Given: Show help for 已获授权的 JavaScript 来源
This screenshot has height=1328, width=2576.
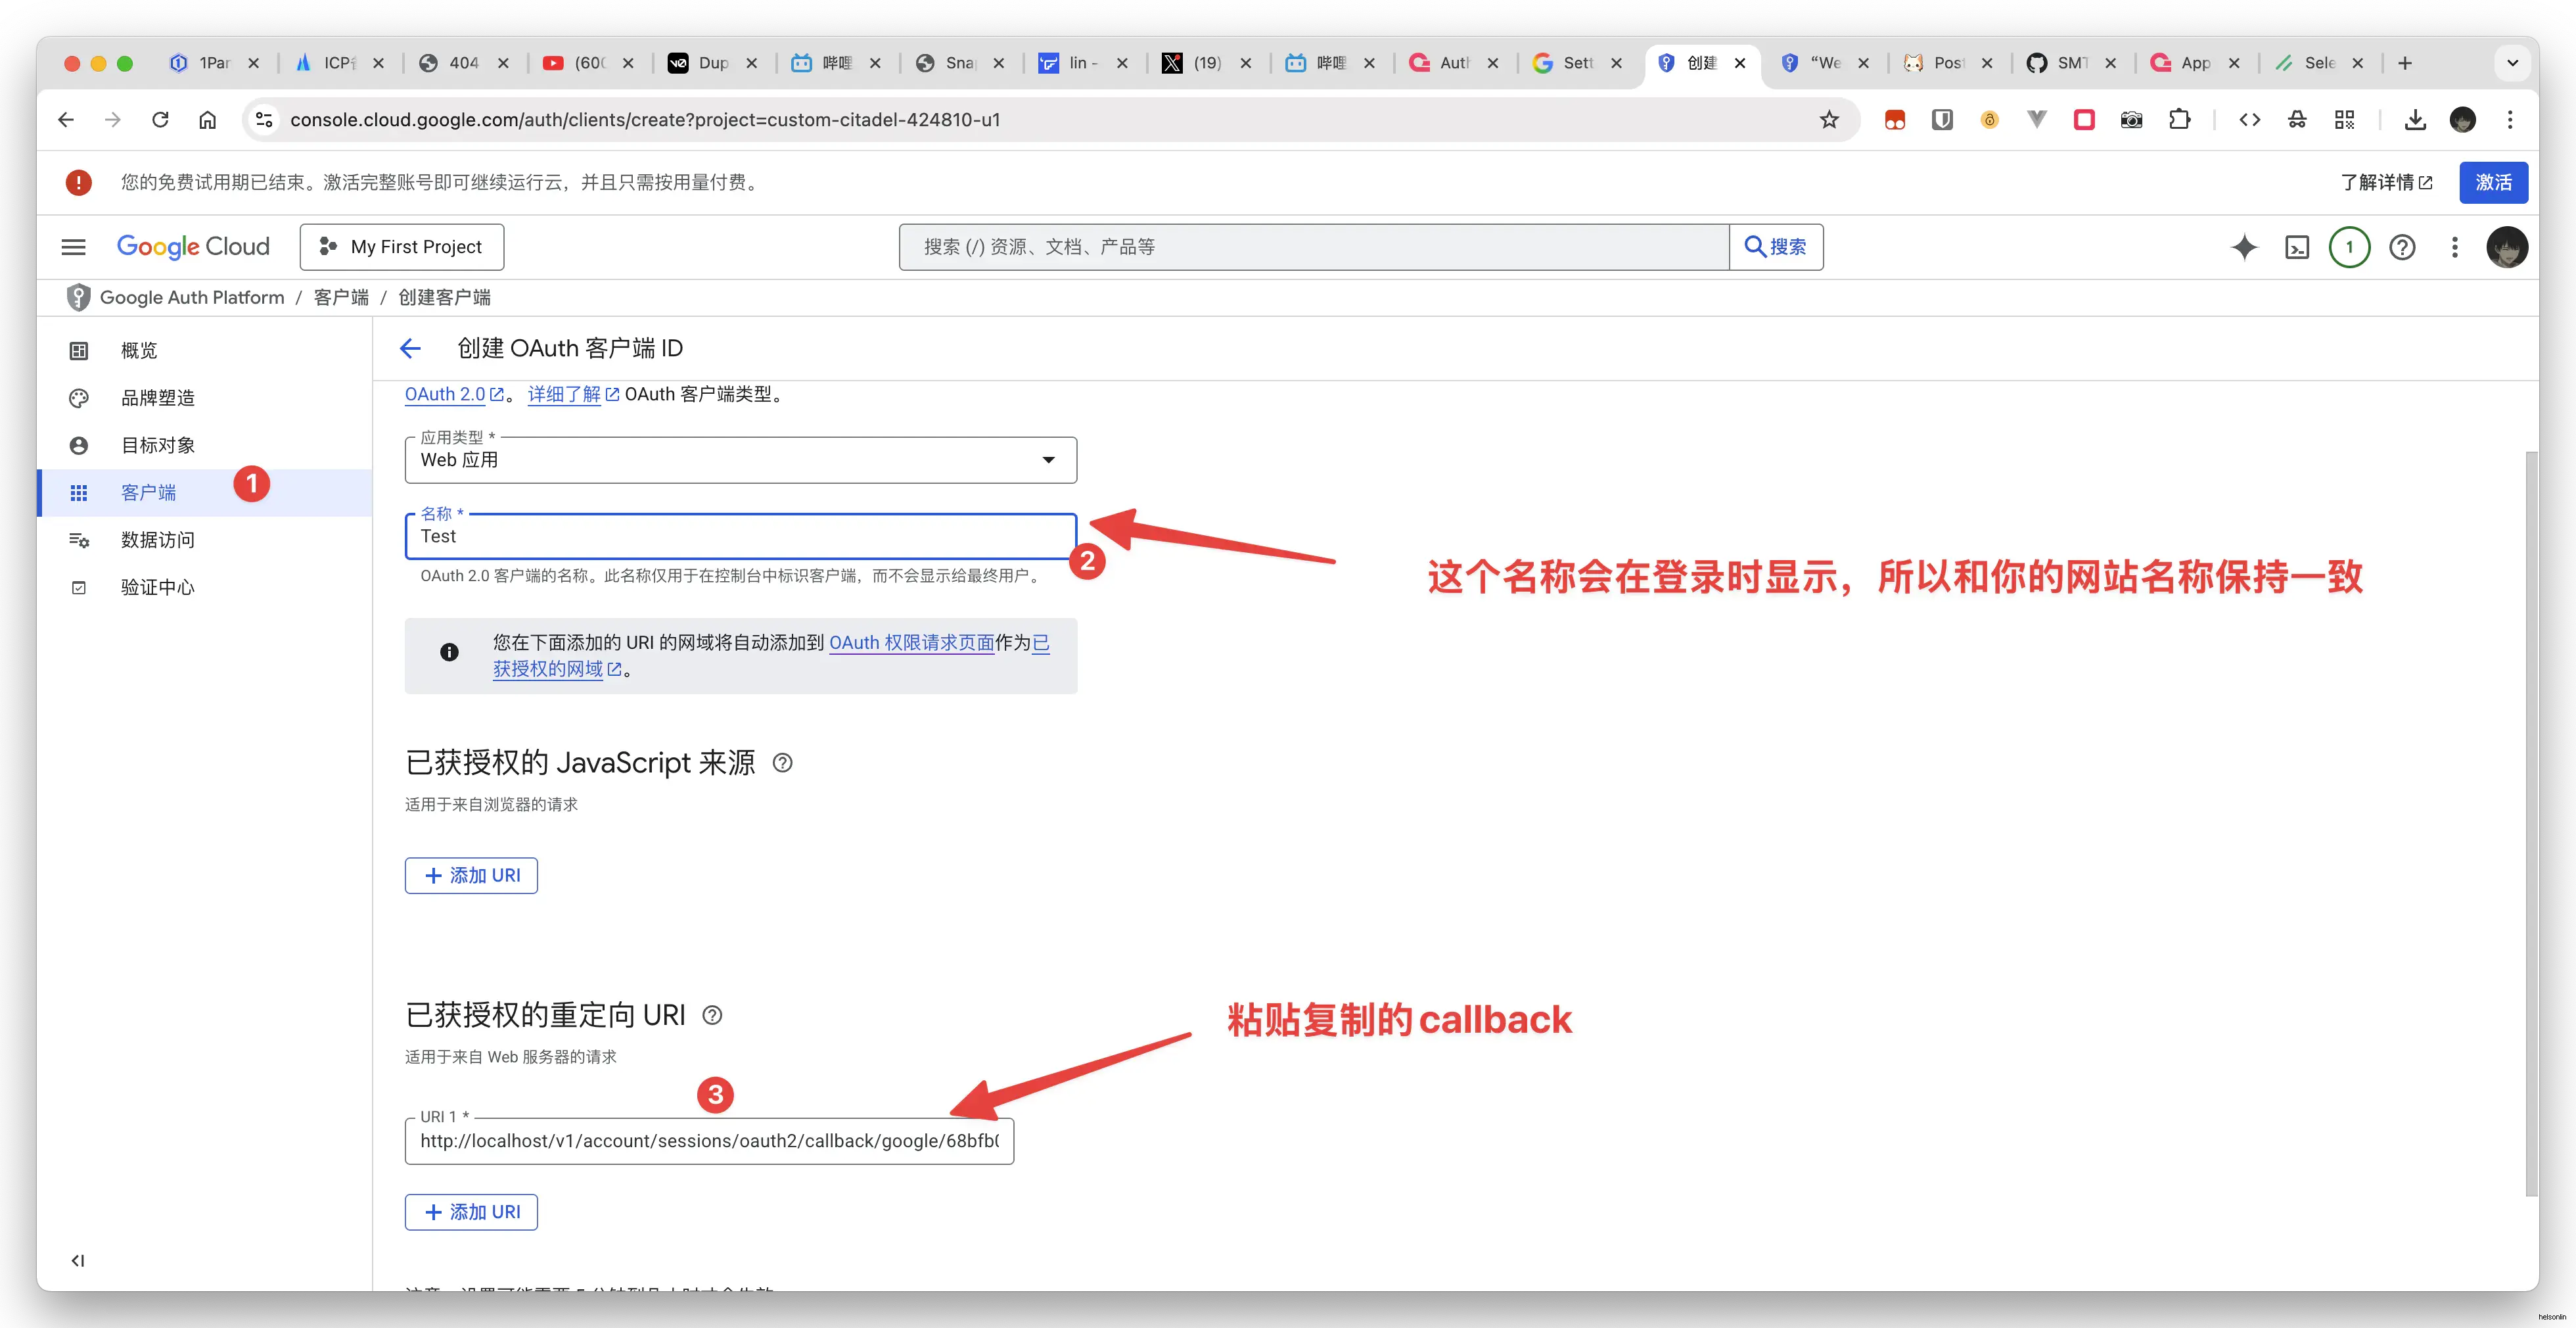Looking at the screenshot, I should pos(783,763).
